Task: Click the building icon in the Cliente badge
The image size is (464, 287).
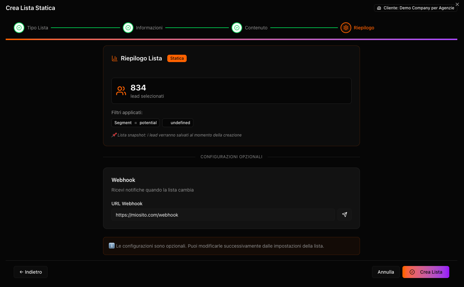Action: [379, 8]
